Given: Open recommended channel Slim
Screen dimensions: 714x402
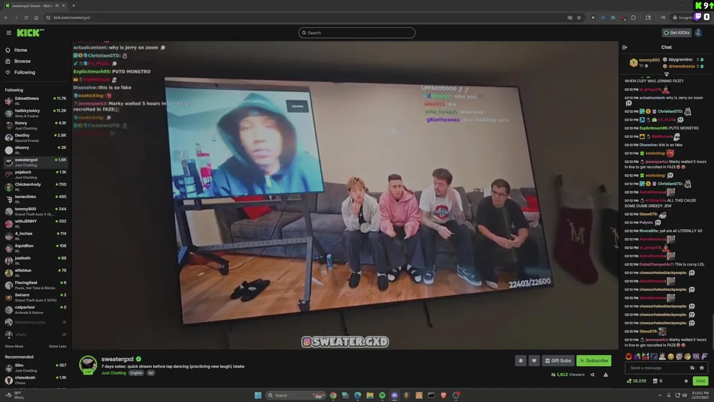Looking at the screenshot, I should point(36,367).
